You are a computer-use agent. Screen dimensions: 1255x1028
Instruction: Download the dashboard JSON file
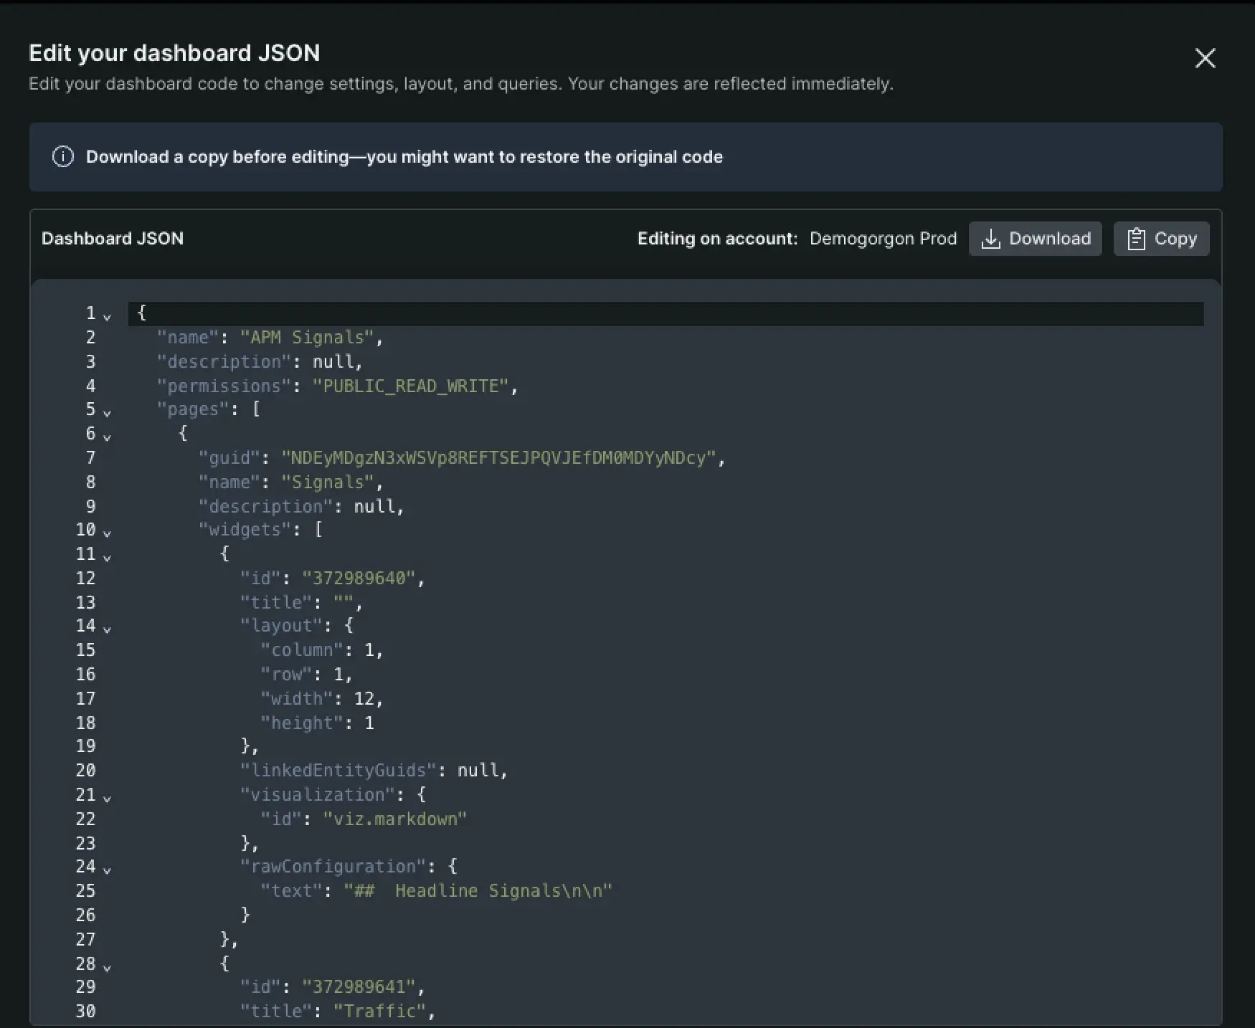[x=1035, y=239]
